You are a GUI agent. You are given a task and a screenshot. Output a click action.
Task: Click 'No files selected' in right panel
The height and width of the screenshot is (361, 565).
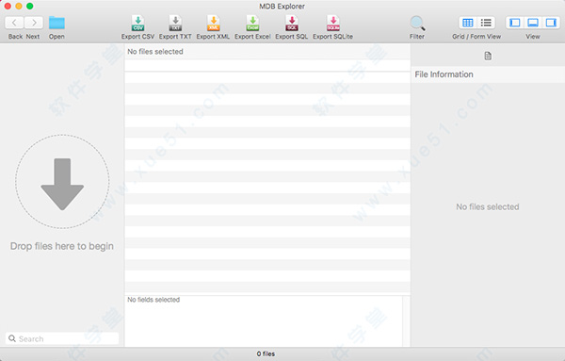coord(488,206)
